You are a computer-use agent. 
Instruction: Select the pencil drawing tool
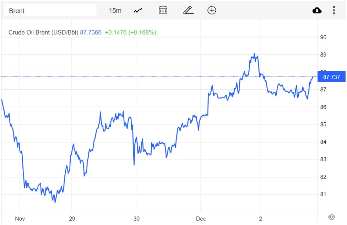pos(188,10)
